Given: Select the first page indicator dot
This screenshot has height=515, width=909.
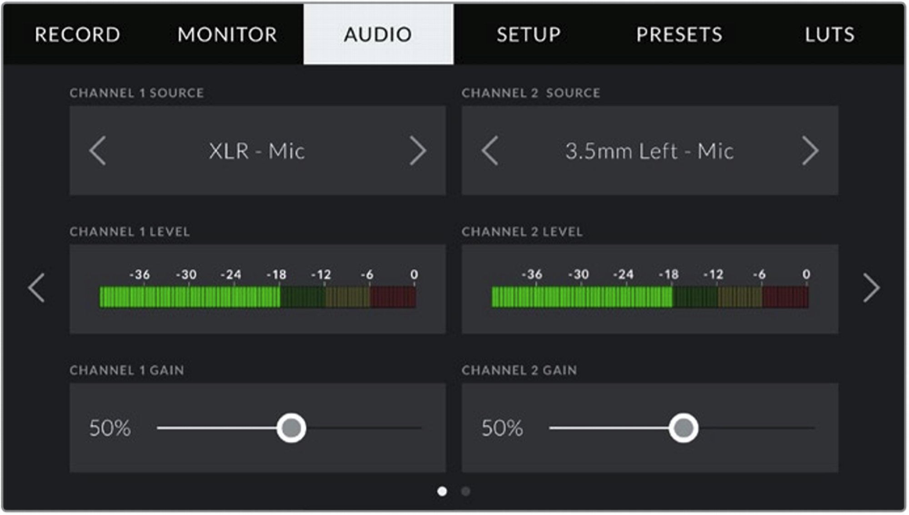Looking at the screenshot, I should point(442,491).
